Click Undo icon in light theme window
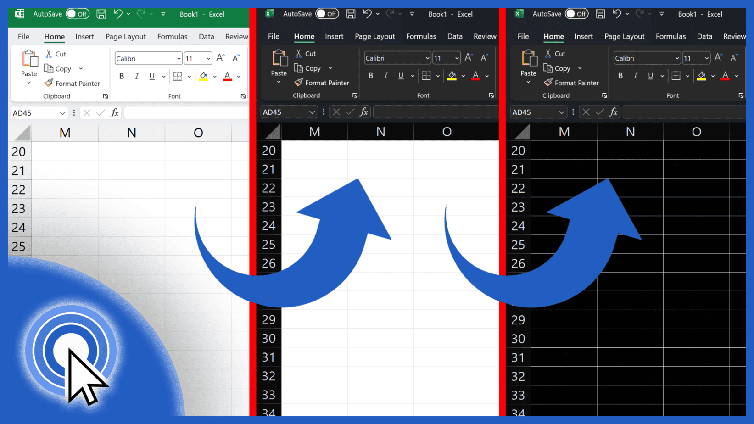The image size is (754, 424). pos(118,14)
